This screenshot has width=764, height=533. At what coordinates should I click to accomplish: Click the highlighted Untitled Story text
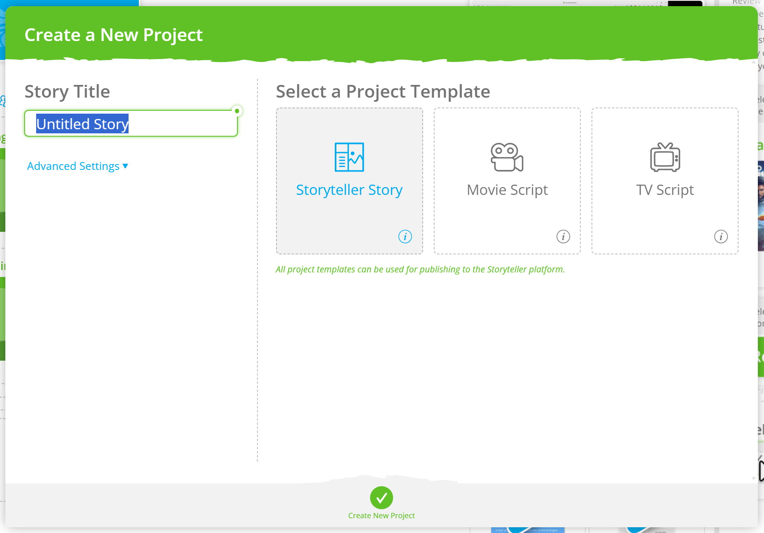click(x=82, y=124)
